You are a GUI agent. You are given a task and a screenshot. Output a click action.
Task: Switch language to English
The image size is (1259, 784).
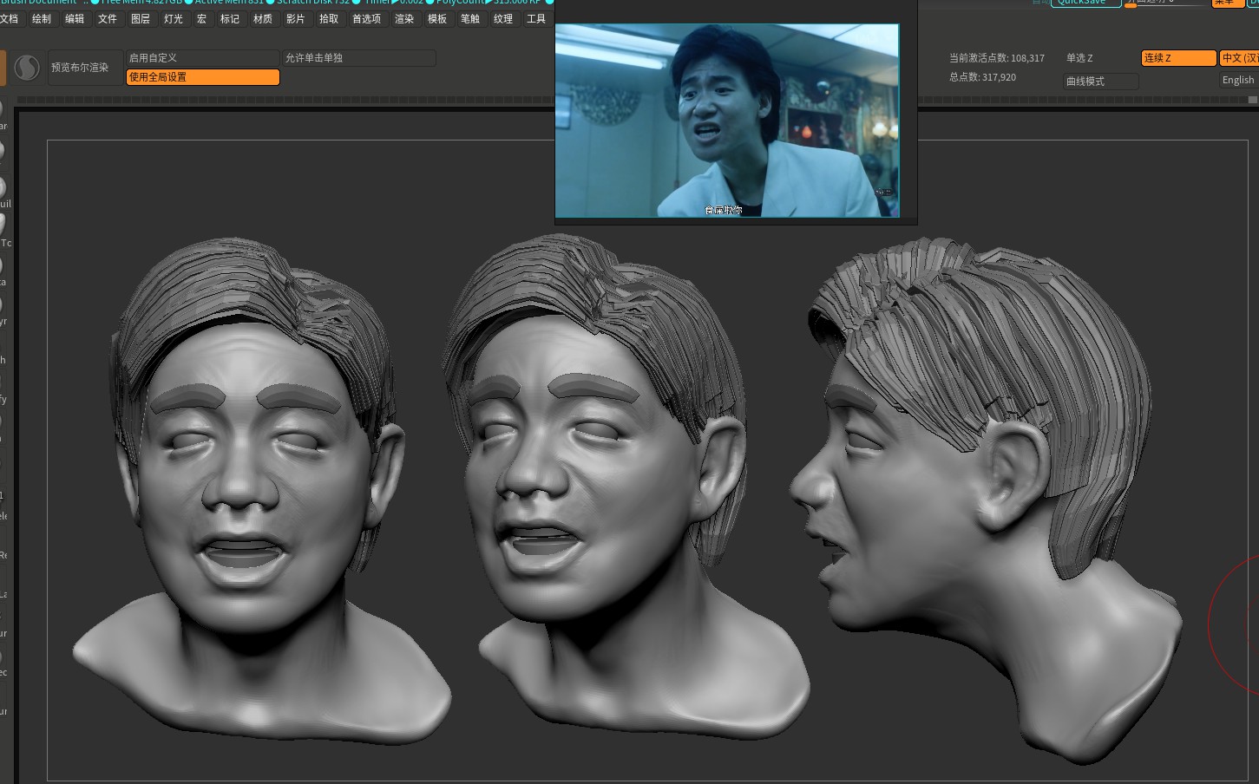click(1239, 80)
